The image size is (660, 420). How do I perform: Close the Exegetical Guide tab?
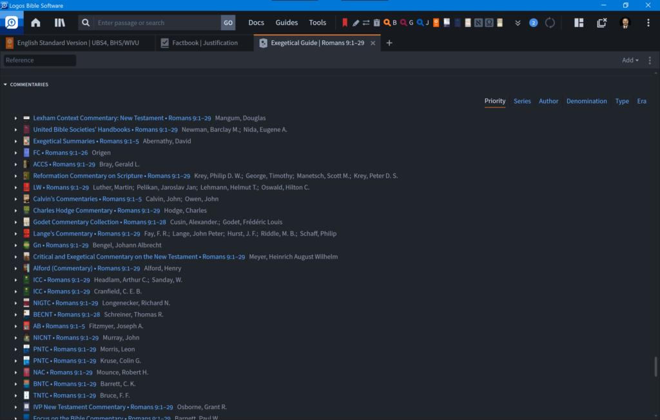(x=373, y=43)
